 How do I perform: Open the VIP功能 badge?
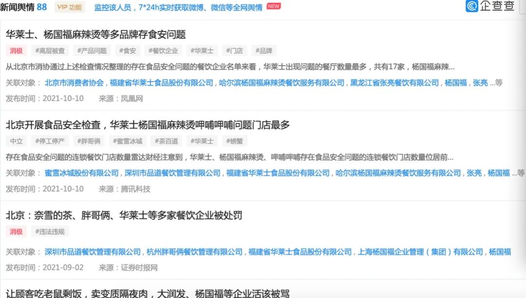[x=69, y=7]
